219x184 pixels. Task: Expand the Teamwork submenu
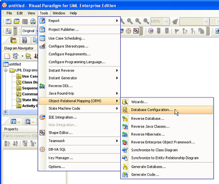coord(117,141)
